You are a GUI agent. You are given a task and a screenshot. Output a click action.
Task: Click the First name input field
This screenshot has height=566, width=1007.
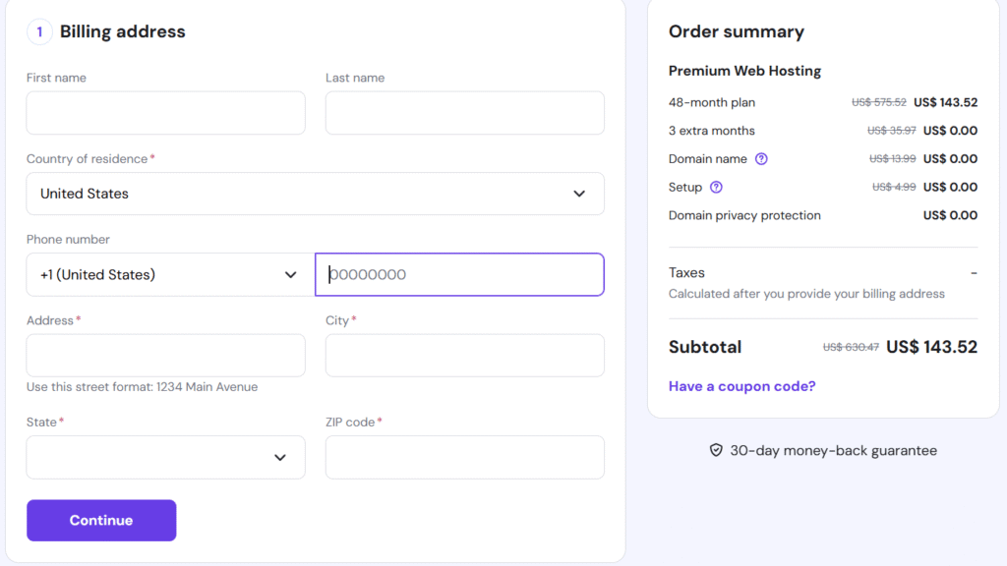(x=165, y=113)
